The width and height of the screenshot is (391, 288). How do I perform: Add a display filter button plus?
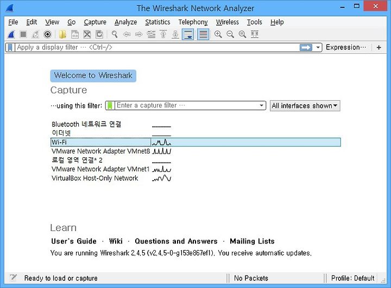coord(379,47)
